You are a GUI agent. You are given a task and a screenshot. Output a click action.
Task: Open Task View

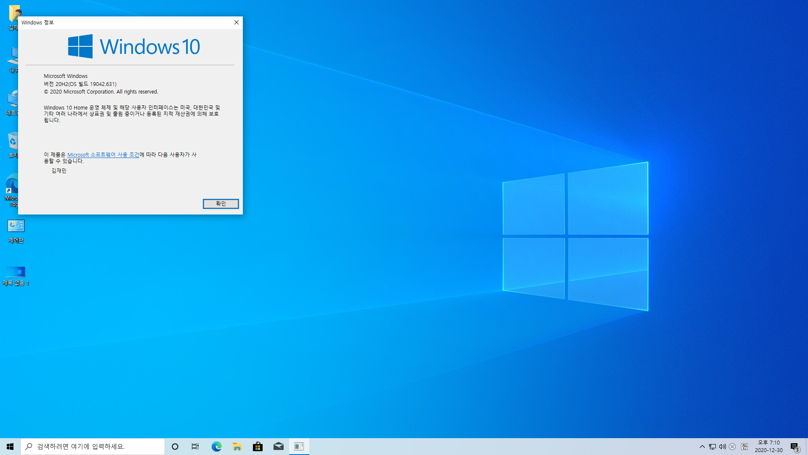(x=195, y=447)
